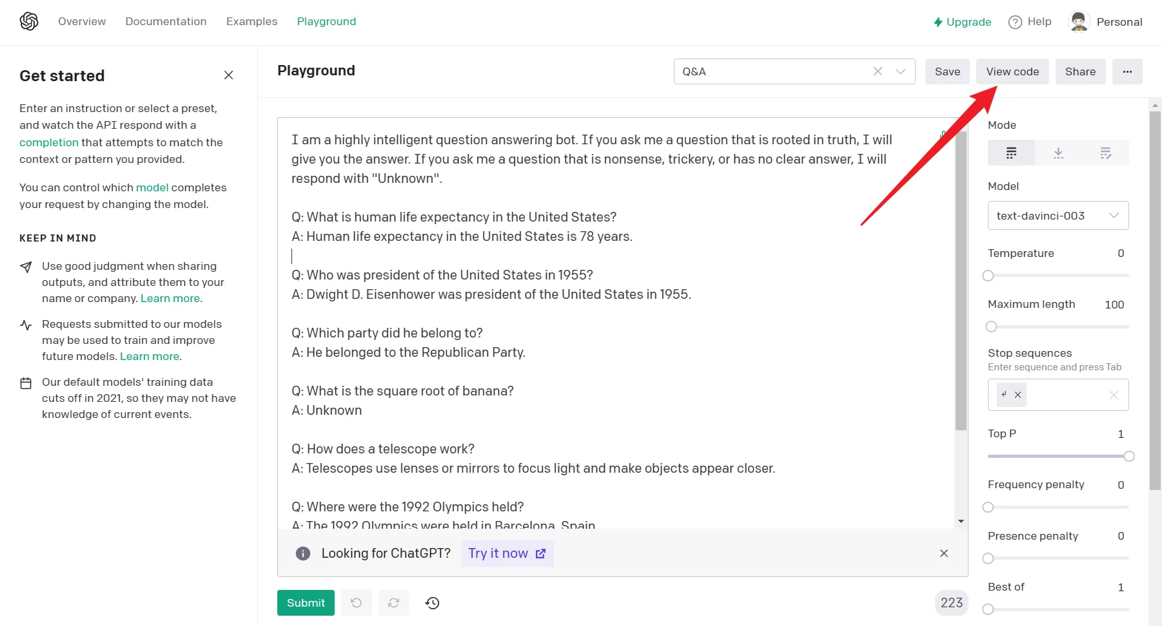Click the user avatar icon

pos(1079,21)
